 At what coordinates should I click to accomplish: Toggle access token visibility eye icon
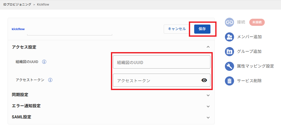pyautogui.click(x=204, y=80)
